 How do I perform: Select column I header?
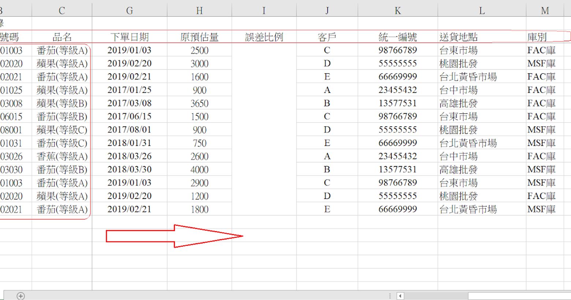(264, 11)
